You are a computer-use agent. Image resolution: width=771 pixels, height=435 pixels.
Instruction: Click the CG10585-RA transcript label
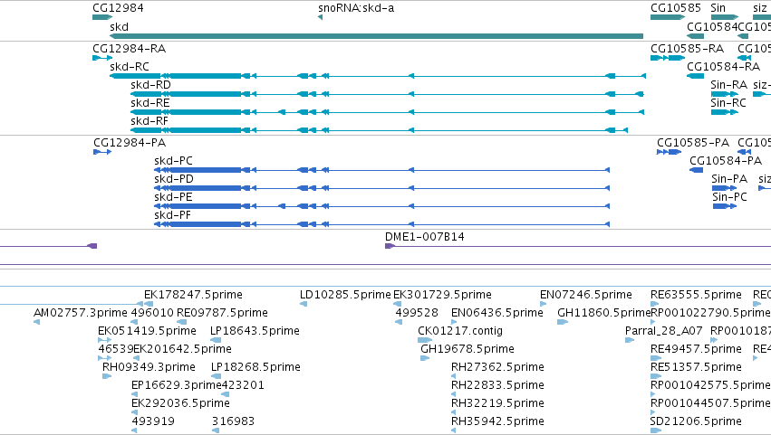click(x=687, y=49)
